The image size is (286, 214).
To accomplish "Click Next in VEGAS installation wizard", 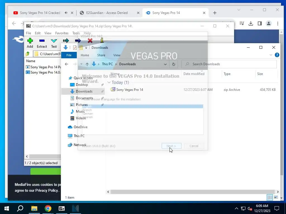I will tap(171, 146).
